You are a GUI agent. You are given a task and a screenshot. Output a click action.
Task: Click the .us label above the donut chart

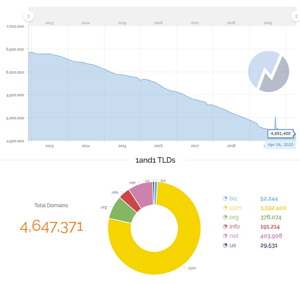pyautogui.click(x=147, y=180)
